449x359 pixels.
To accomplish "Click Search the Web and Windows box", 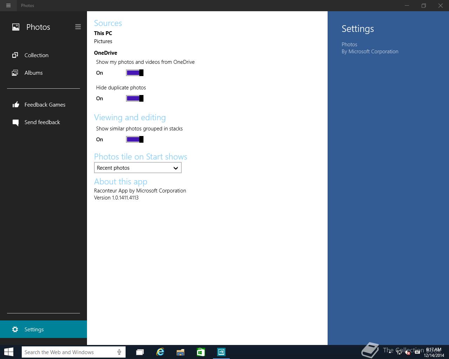I will (x=74, y=352).
